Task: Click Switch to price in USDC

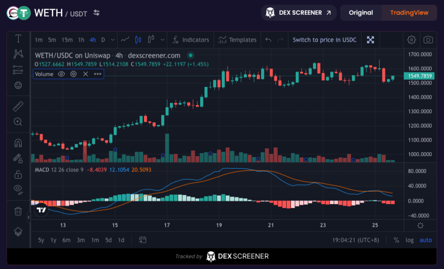Action: (x=325, y=40)
